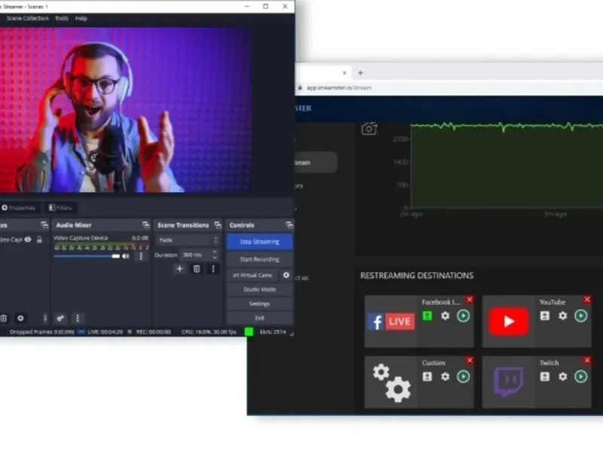The height and width of the screenshot is (452, 603).
Task: Click the browser address bar URL
Action: (x=338, y=87)
